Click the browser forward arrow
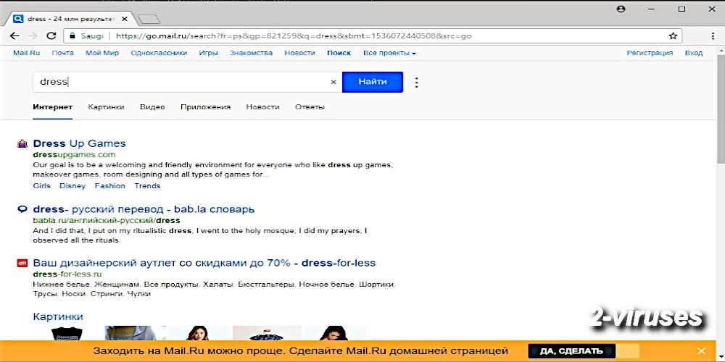The height and width of the screenshot is (362, 725). coord(33,36)
